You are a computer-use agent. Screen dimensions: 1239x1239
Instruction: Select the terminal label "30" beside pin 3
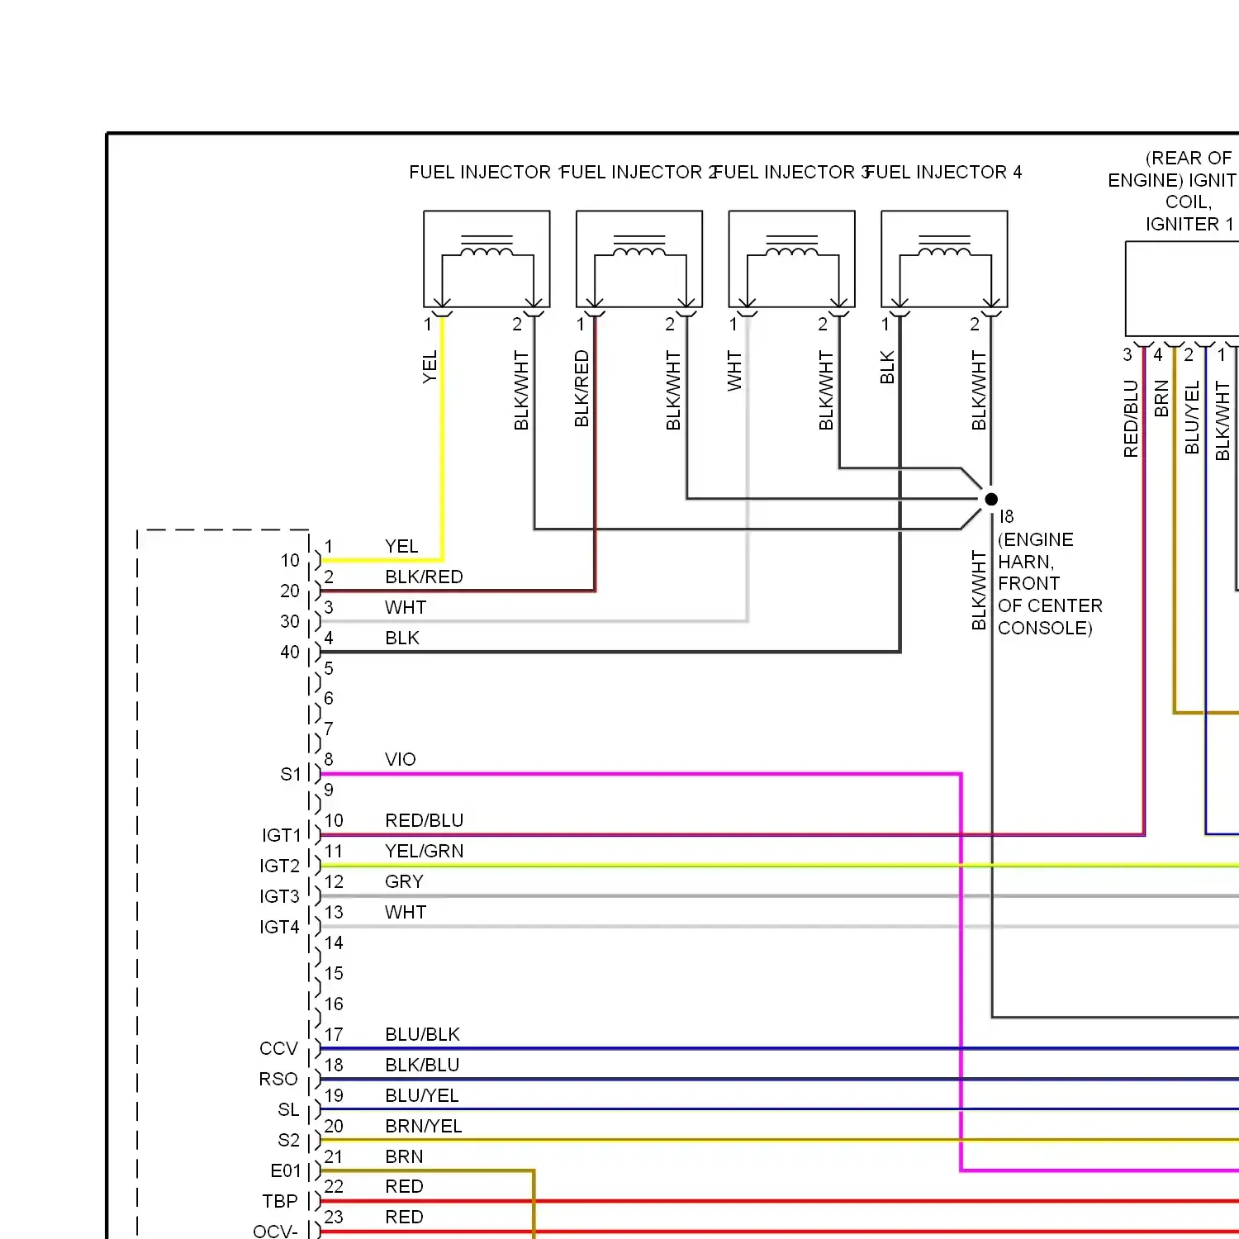coord(290,622)
